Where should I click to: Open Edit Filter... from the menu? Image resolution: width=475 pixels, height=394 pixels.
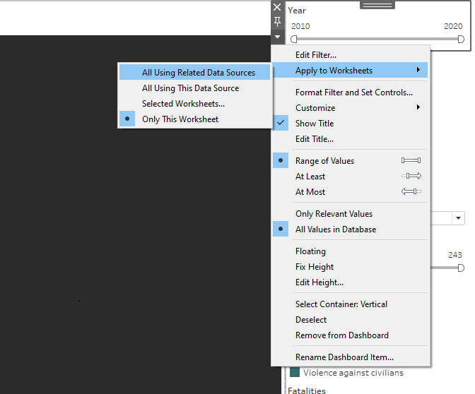(x=315, y=55)
